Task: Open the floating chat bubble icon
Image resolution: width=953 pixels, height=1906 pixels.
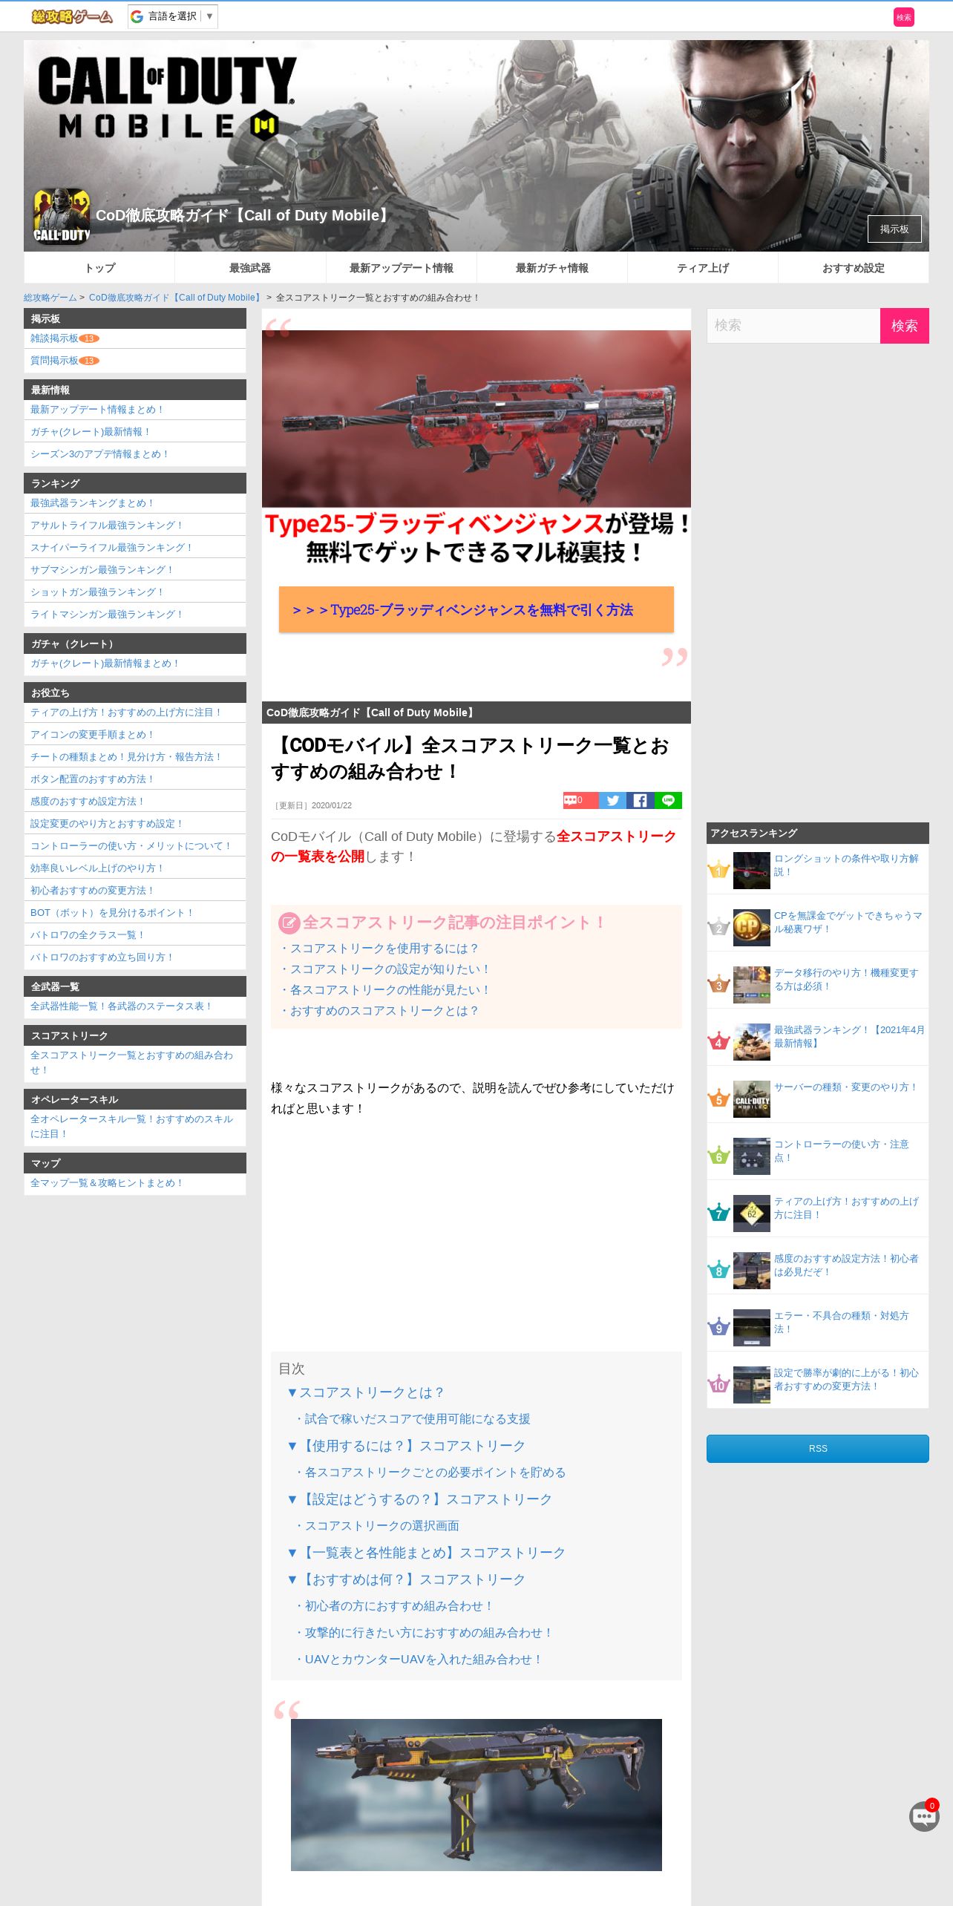Action: [x=924, y=1816]
